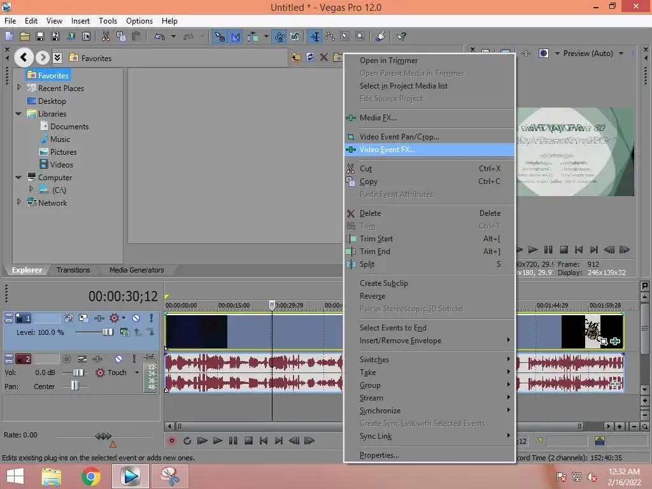Open the Touch automation mode dropdown on track 2
The height and width of the screenshot is (489, 652).
137,372
